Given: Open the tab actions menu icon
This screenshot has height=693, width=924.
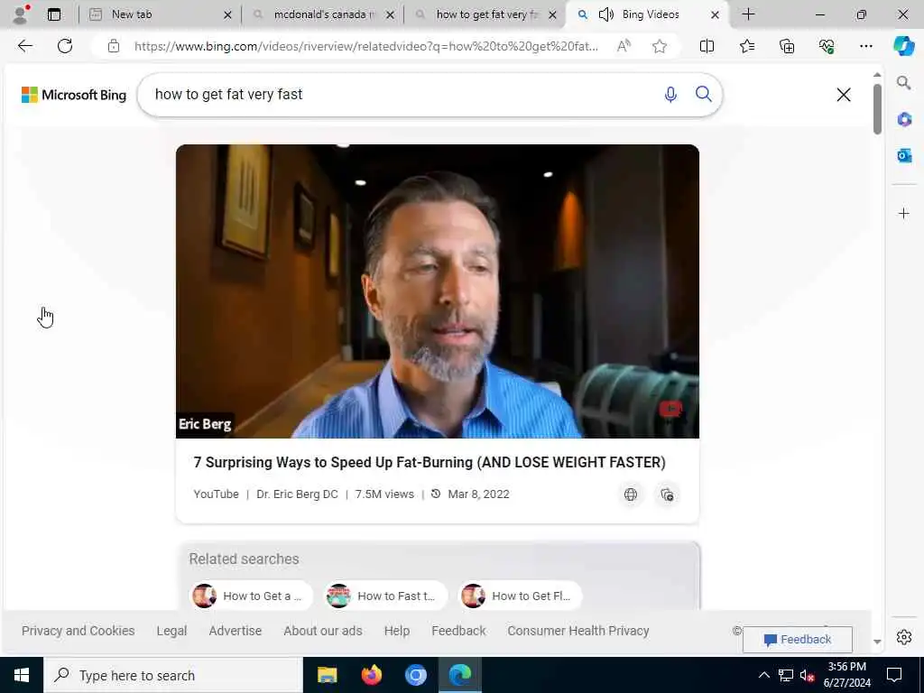Looking at the screenshot, I should (x=54, y=14).
